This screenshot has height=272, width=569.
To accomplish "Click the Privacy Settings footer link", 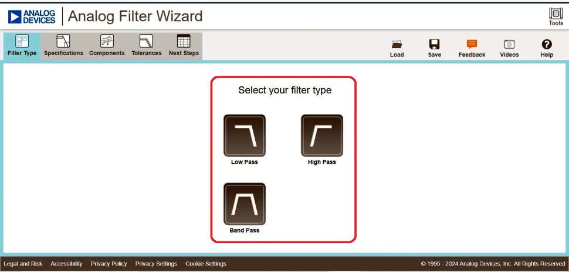I will [156, 264].
